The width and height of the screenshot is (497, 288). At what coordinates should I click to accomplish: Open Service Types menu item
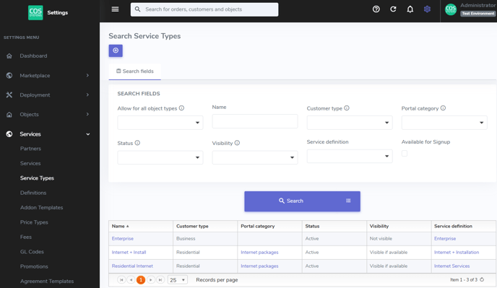37,178
